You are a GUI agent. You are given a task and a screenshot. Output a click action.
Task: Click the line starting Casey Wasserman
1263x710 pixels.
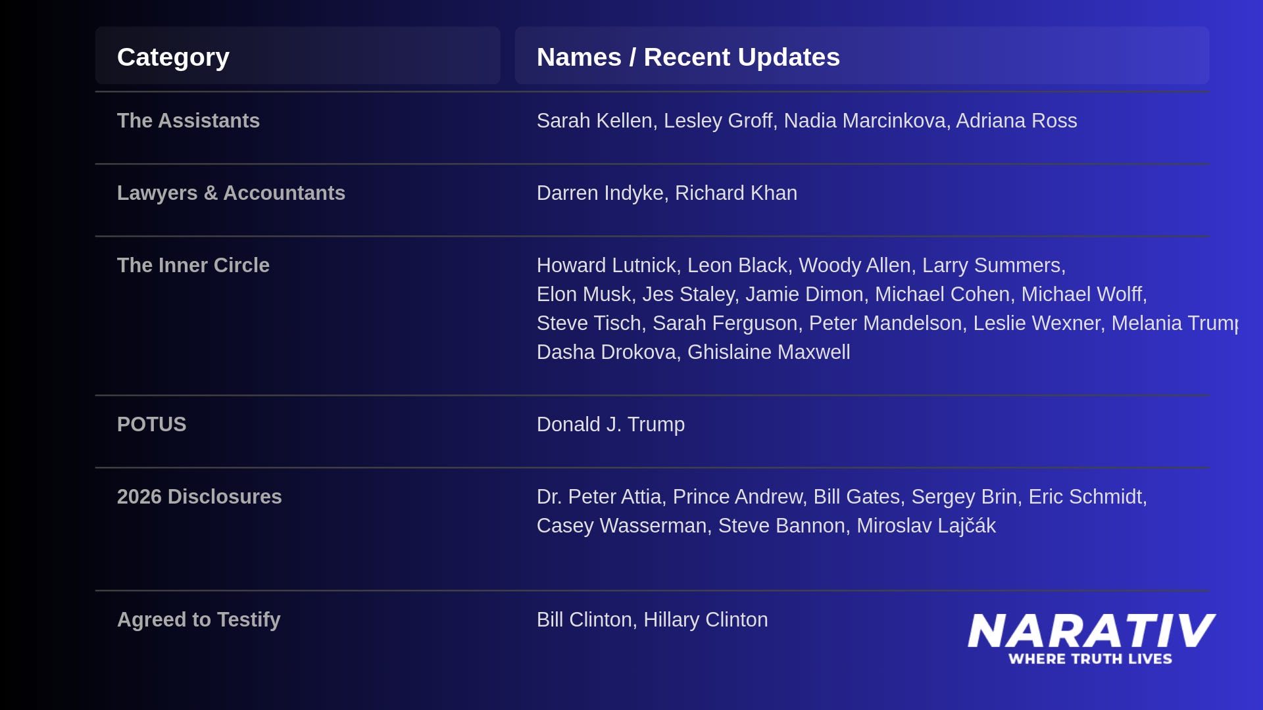click(766, 526)
